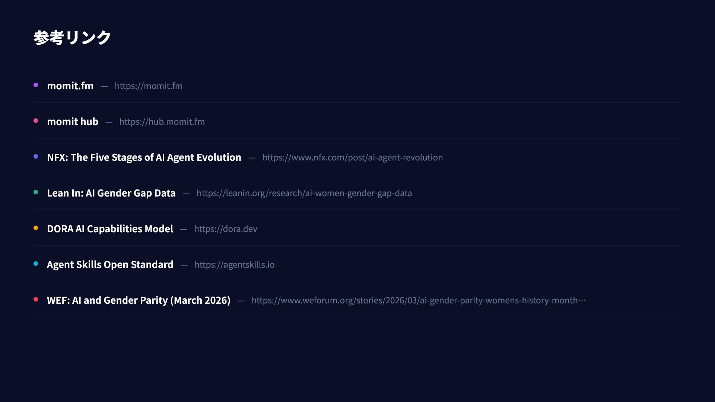Open the https://hub.momit.fm link
Viewport: 715px width, 402px height.
coord(162,122)
